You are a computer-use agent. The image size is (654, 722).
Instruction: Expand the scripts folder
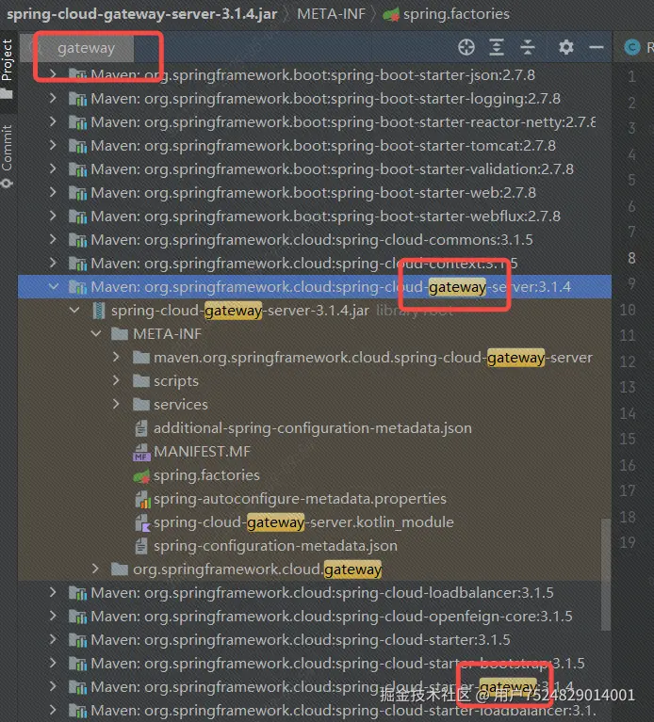click(x=116, y=380)
